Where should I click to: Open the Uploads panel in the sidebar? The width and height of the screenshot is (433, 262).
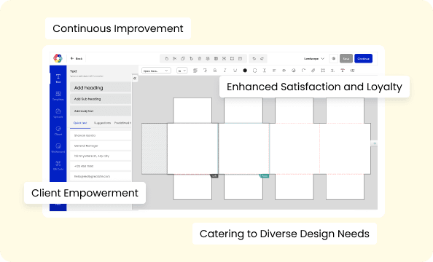58,113
